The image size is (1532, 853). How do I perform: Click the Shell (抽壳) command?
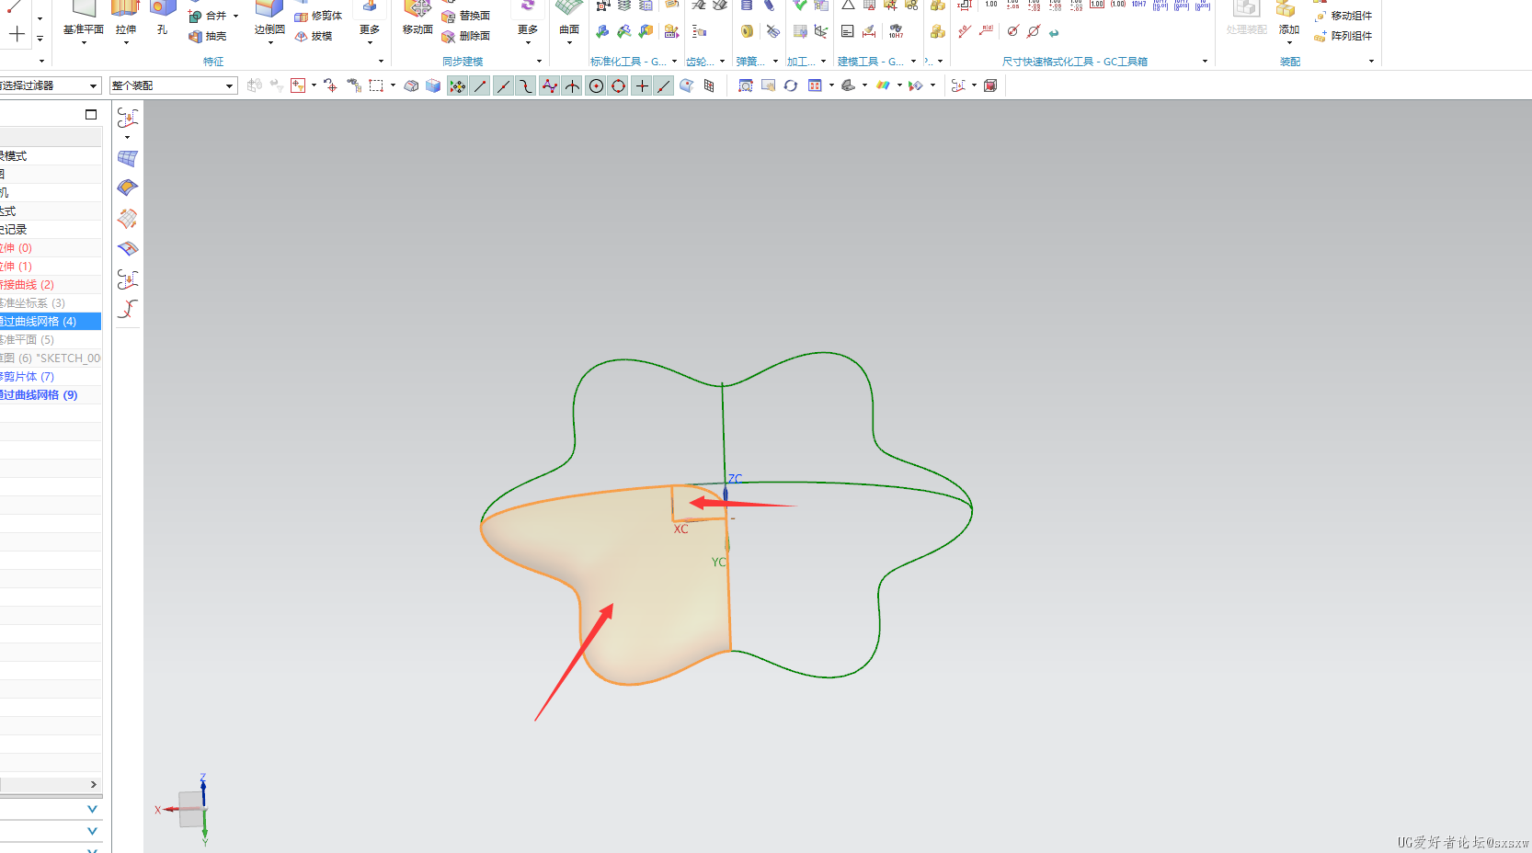[x=208, y=36]
